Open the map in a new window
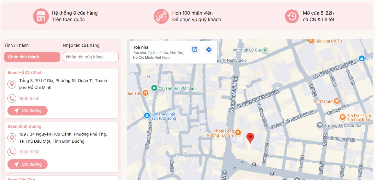This screenshot has width=375, height=180. point(195,50)
